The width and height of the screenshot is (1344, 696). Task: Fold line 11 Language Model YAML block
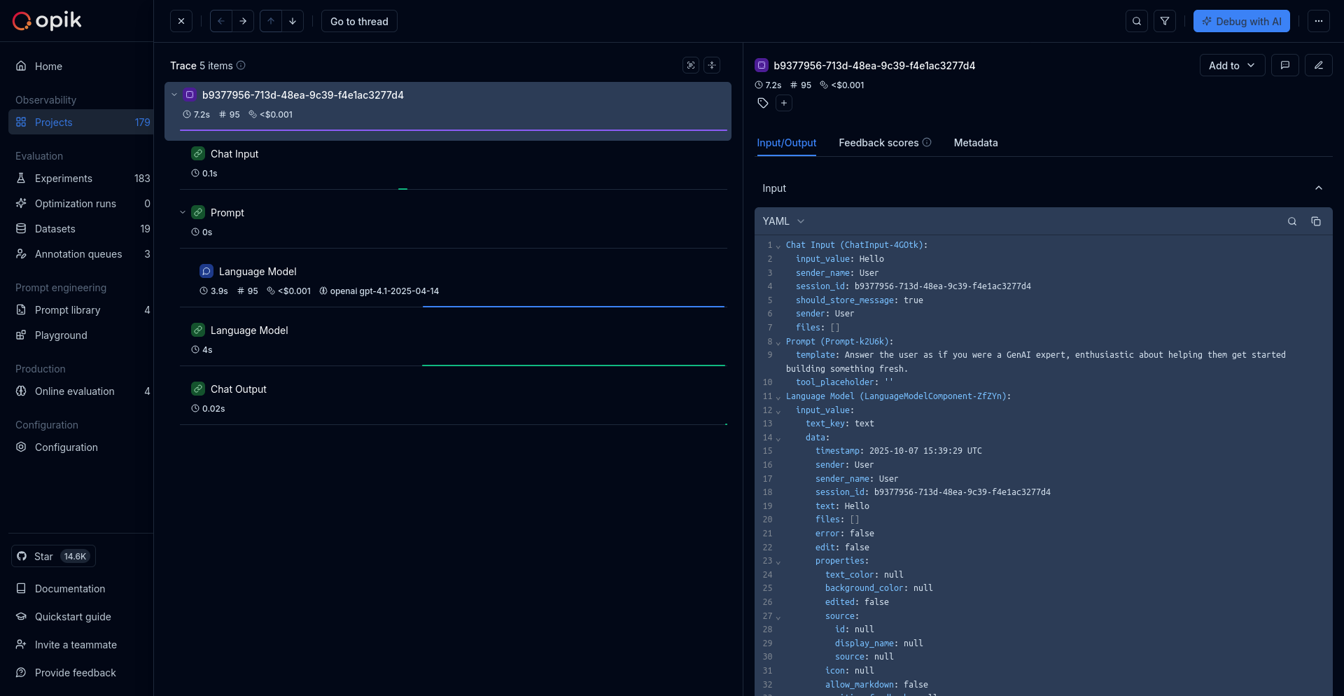[x=778, y=397]
